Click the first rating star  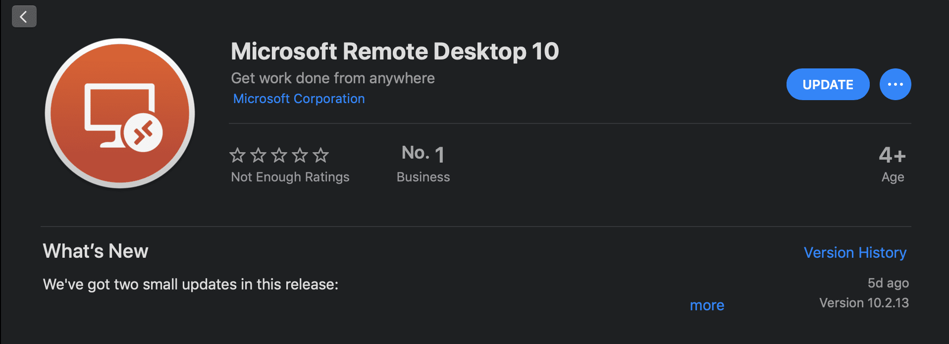(x=238, y=156)
